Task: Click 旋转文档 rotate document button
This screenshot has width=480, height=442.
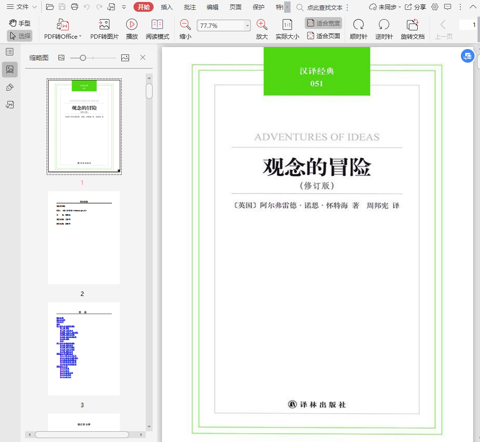Action: click(x=412, y=29)
